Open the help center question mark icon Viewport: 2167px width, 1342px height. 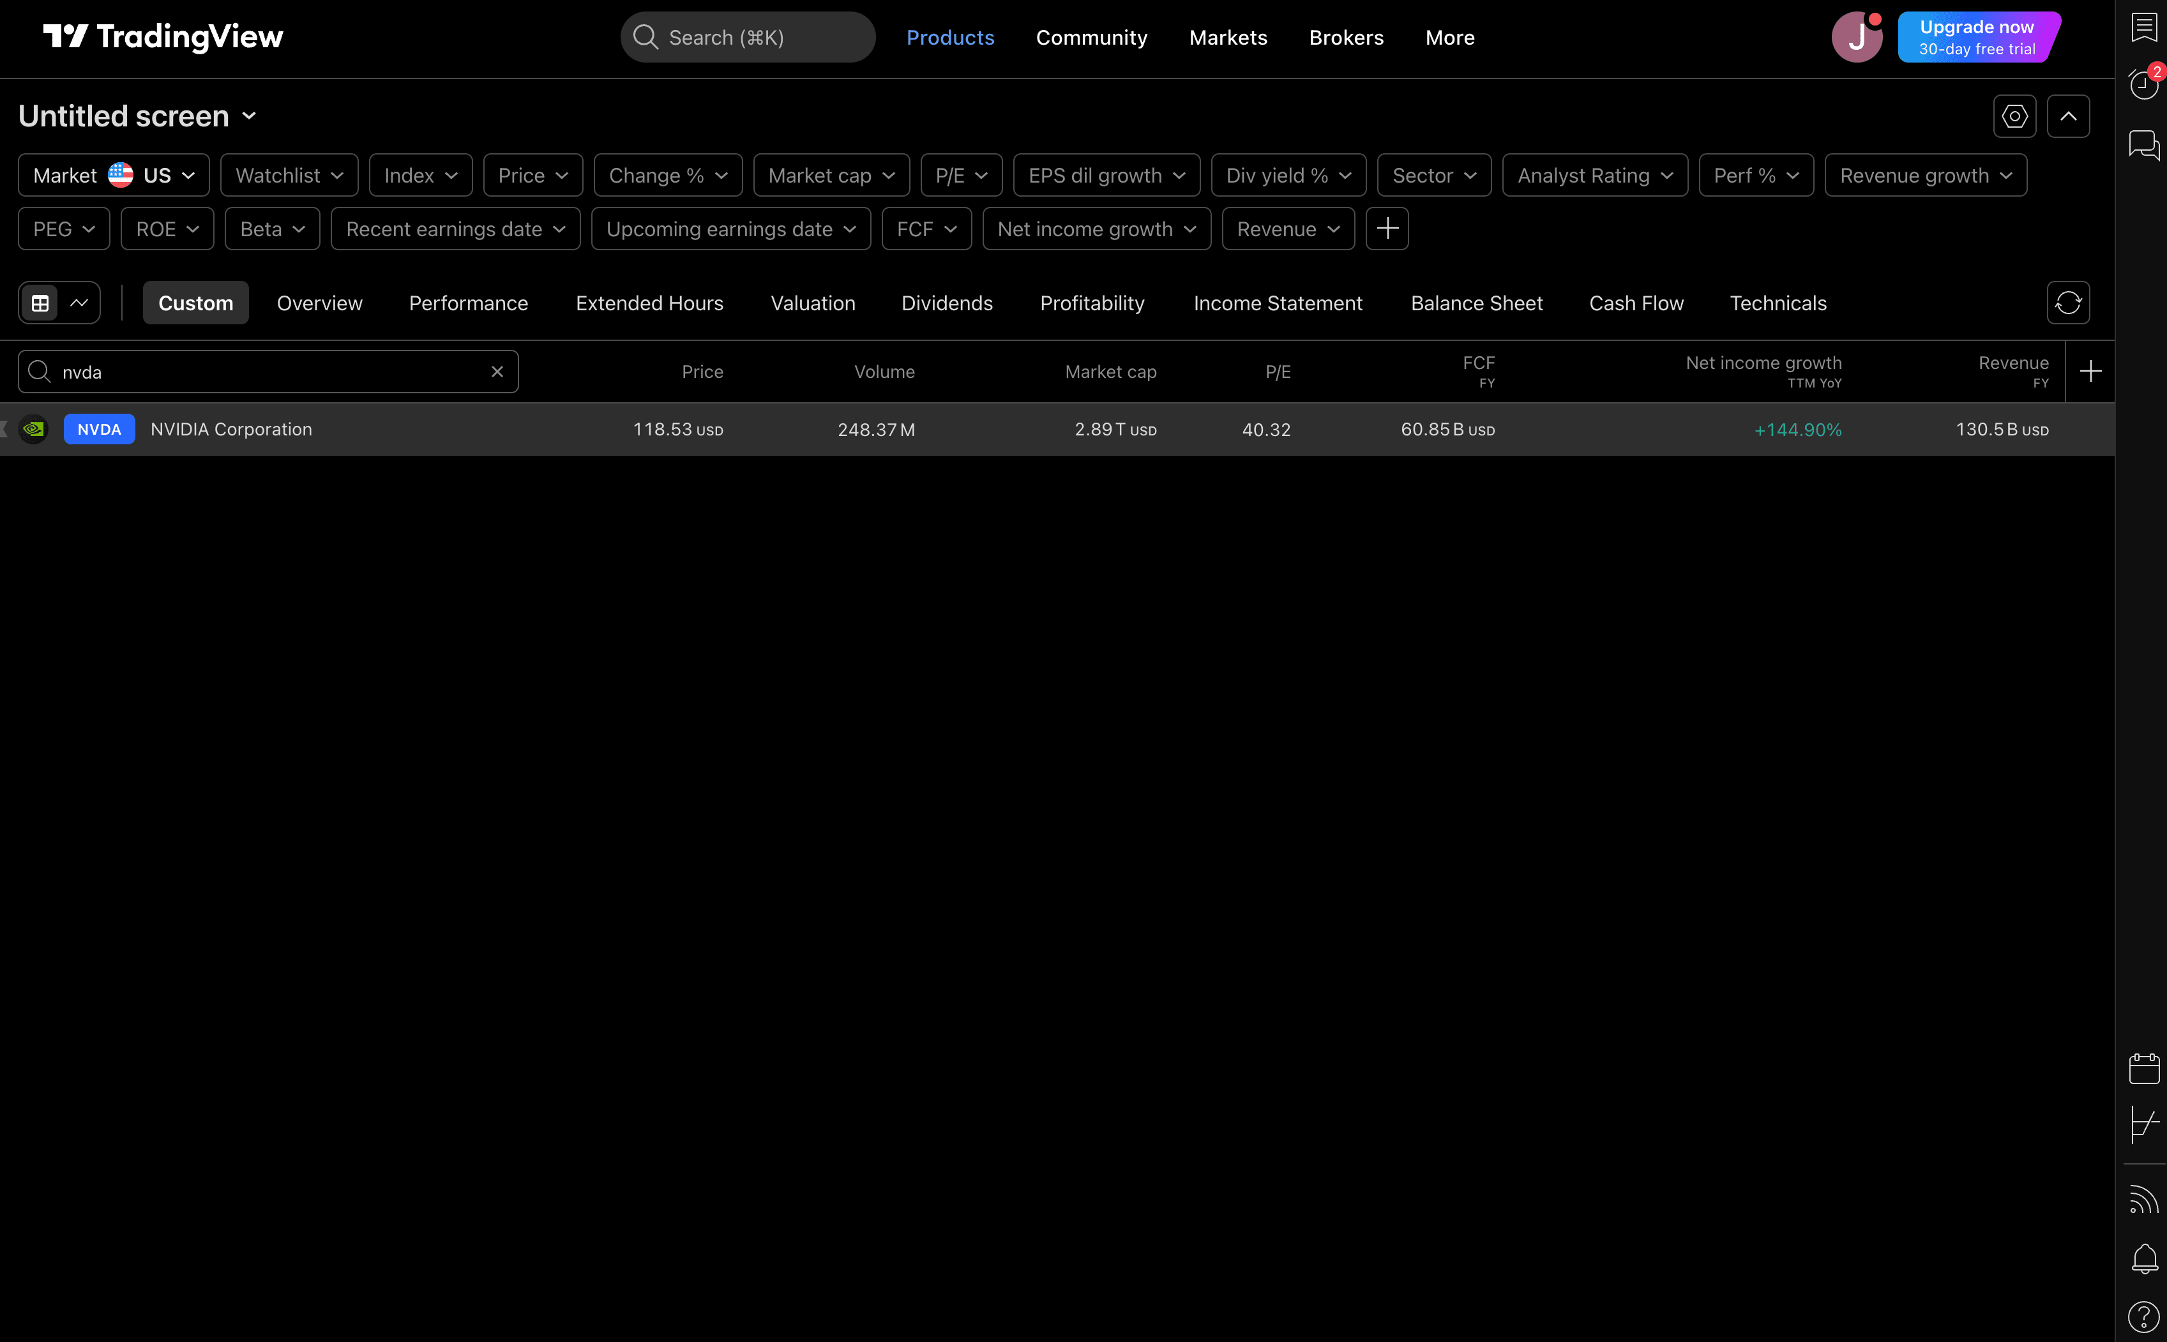tap(2143, 1317)
